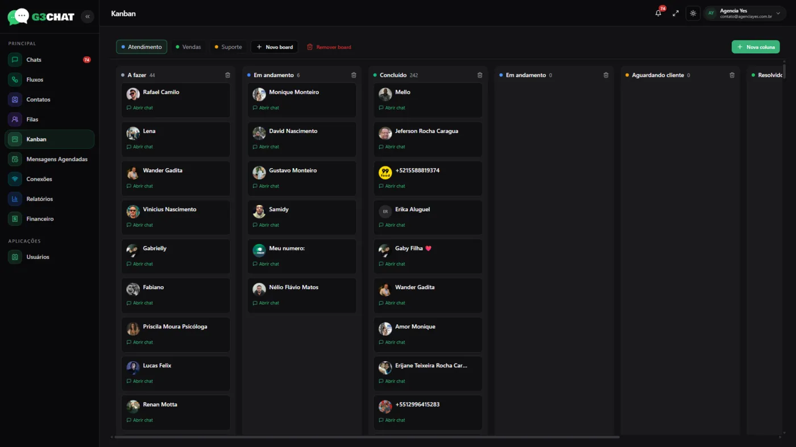Image resolution: width=796 pixels, height=447 pixels.
Task: Click the vertical scrollbar at right edge
Action: tap(785, 72)
